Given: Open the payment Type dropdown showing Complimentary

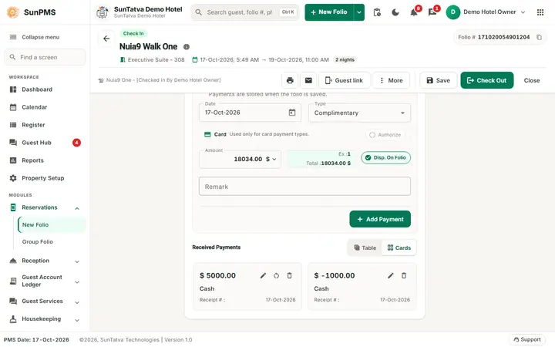Looking at the screenshot, I should [x=359, y=113].
